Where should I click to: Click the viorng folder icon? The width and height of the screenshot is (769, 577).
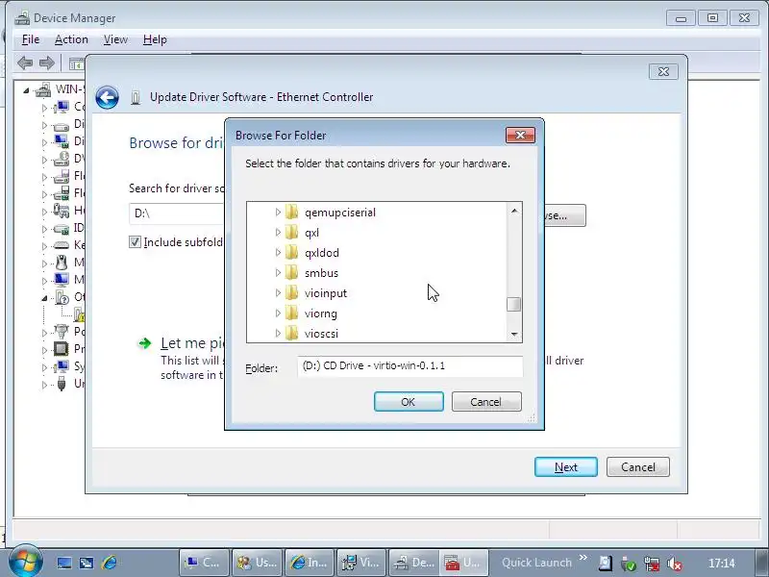click(x=291, y=313)
